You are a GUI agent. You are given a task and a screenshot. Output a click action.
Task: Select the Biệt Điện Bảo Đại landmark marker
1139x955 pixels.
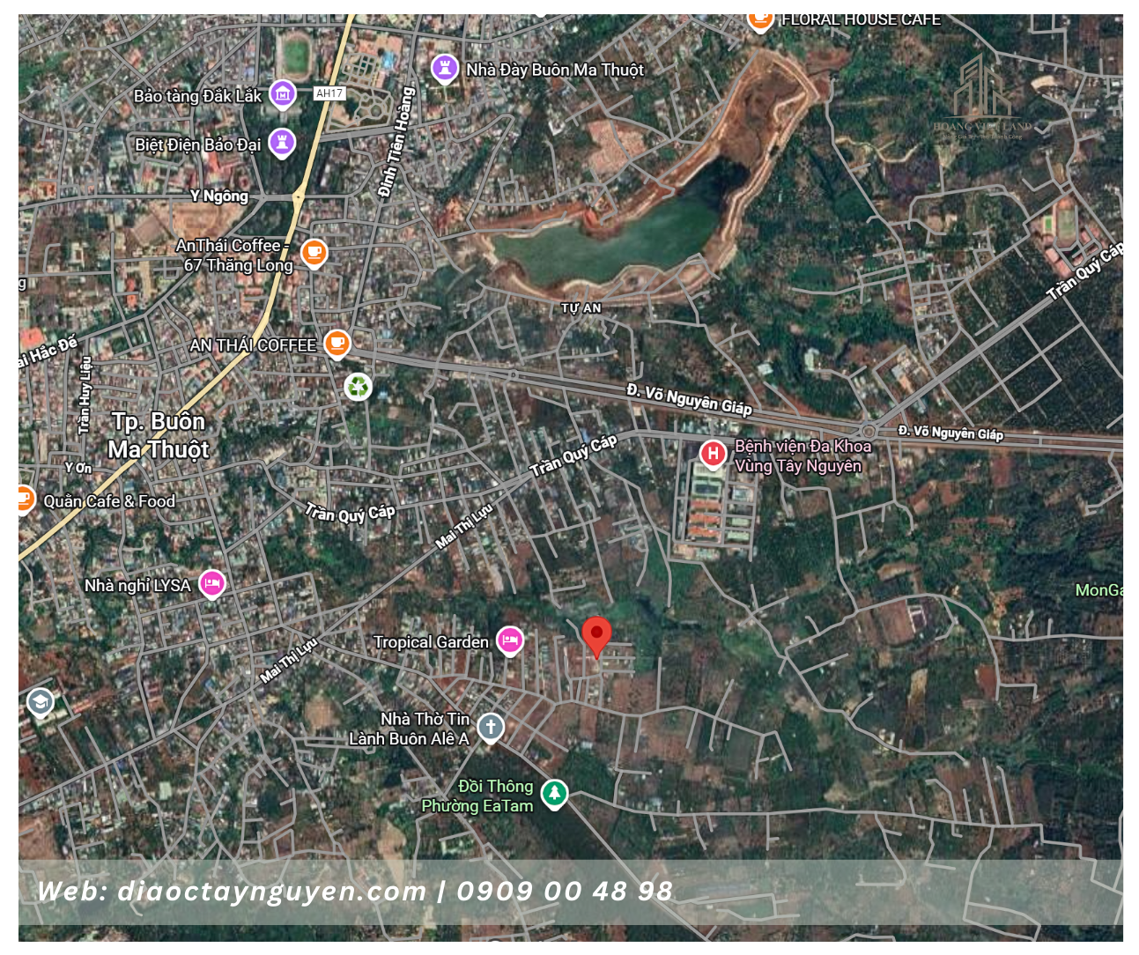coord(282,141)
